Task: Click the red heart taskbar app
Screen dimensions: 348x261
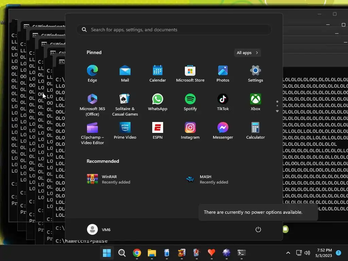Action: tap(211, 253)
